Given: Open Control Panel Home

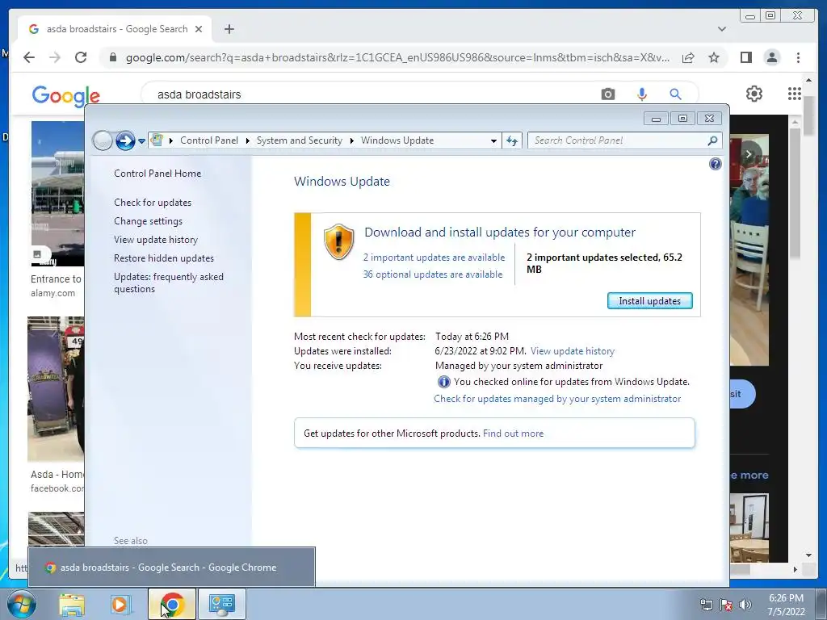Looking at the screenshot, I should (x=157, y=174).
